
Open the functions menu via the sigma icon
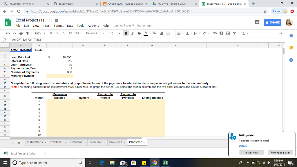click(243, 33)
